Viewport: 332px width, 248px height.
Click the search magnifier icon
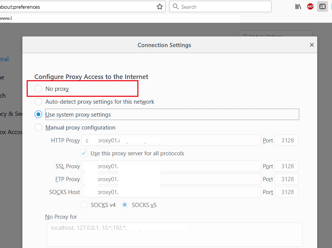[x=175, y=7]
